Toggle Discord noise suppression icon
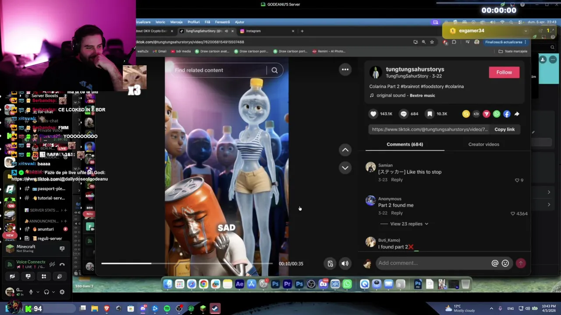Viewport: 561px width, 315px height. 52,264
